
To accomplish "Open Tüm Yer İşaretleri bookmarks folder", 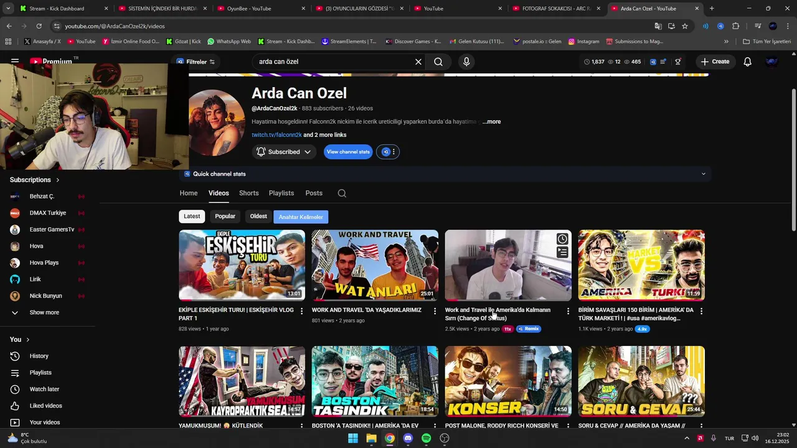I will 766,42.
